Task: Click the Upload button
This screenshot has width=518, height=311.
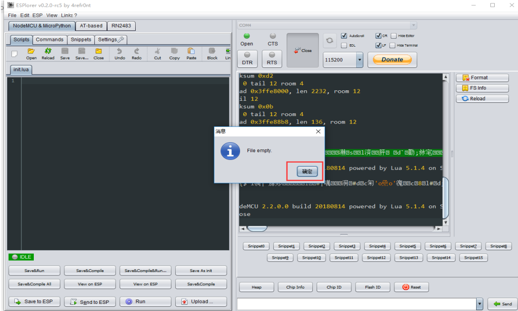Action: [201, 301]
